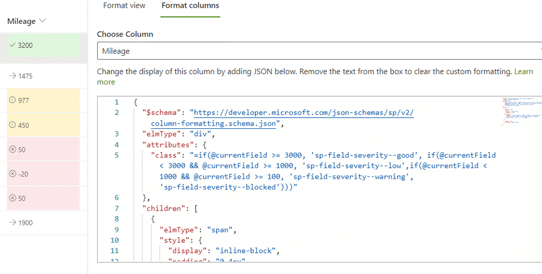The width and height of the screenshot is (542, 274).
Task: Click the blocked X icon beside -20
Action: [x=12, y=174]
